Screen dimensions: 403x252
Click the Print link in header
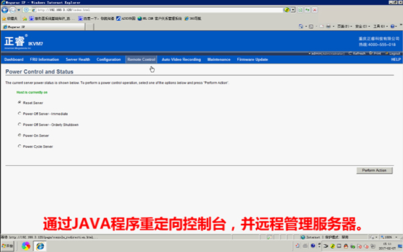coord(375,54)
